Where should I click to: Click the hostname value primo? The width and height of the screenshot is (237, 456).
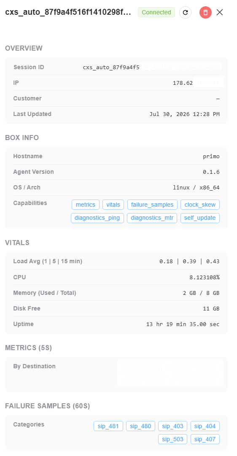point(211,156)
